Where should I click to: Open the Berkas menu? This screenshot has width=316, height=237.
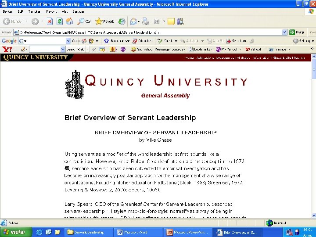(7, 11)
